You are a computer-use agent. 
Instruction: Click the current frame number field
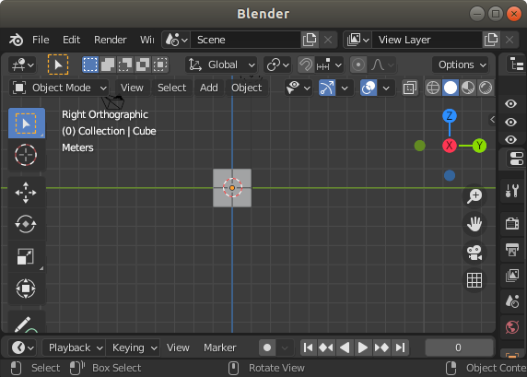tap(459, 348)
